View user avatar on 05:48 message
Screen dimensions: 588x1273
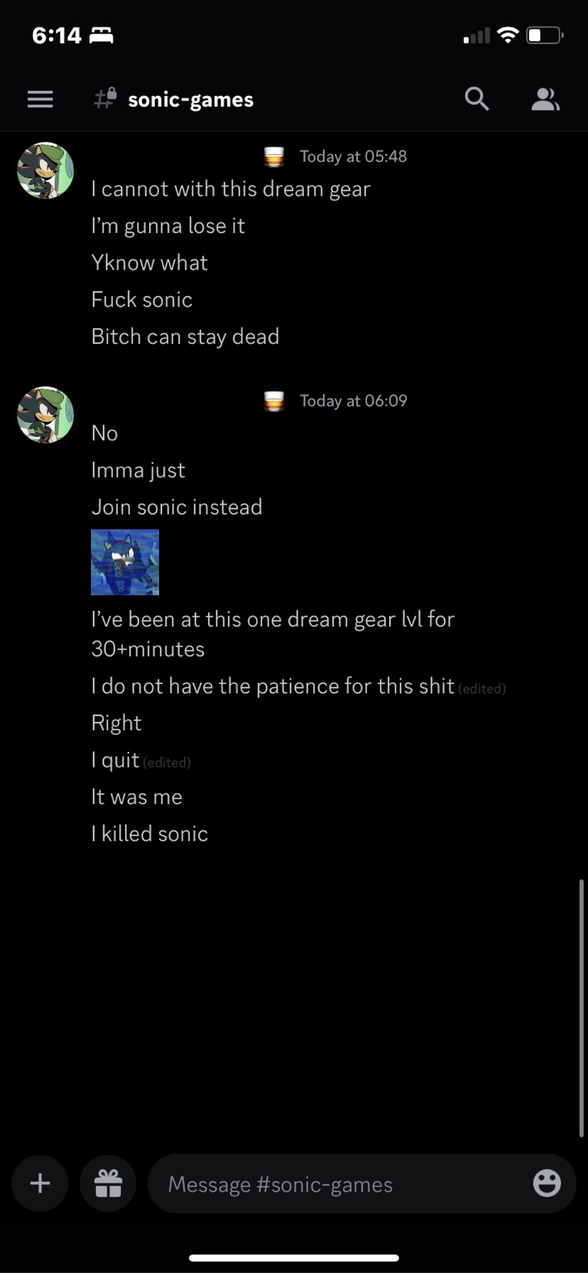coord(46,170)
